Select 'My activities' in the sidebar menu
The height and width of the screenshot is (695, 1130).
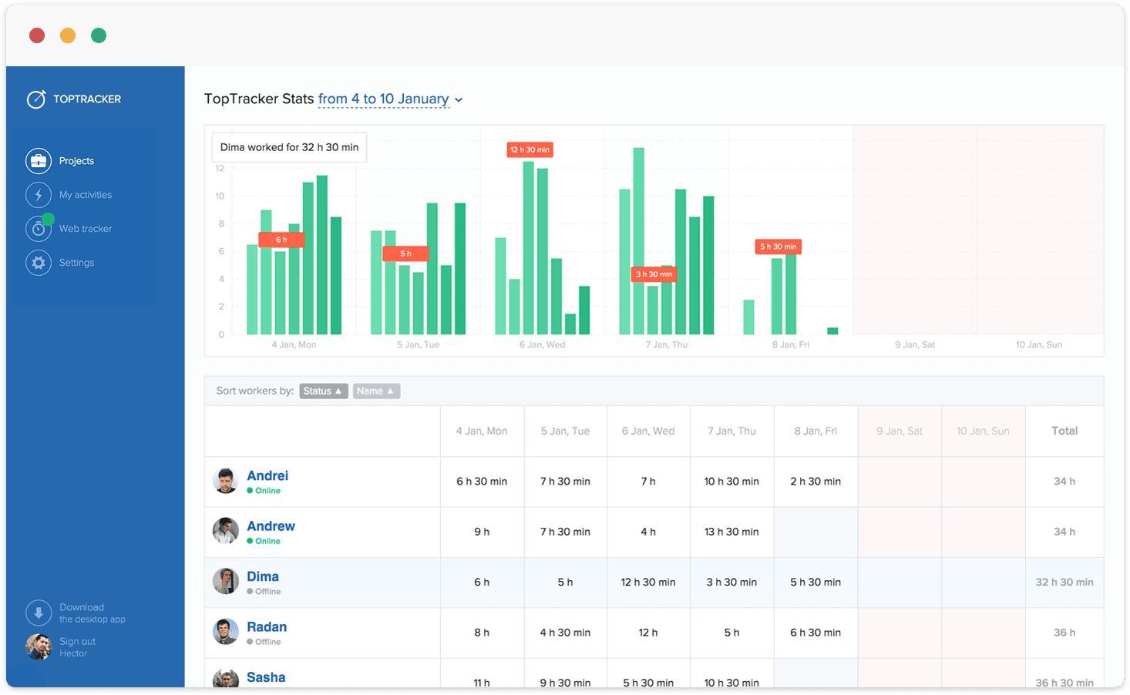click(x=86, y=194)
